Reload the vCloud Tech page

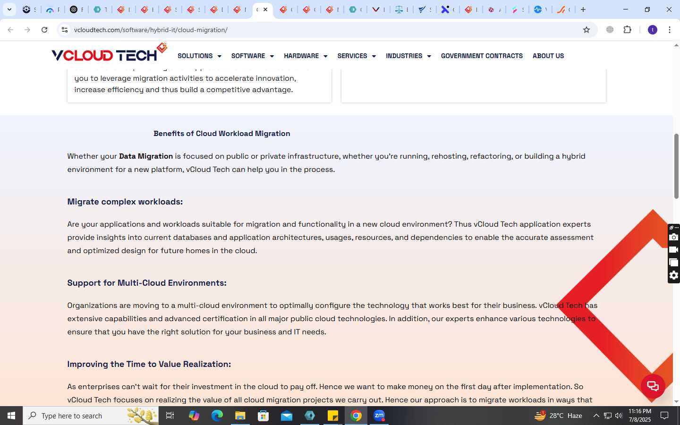click(x=44, y=30)
